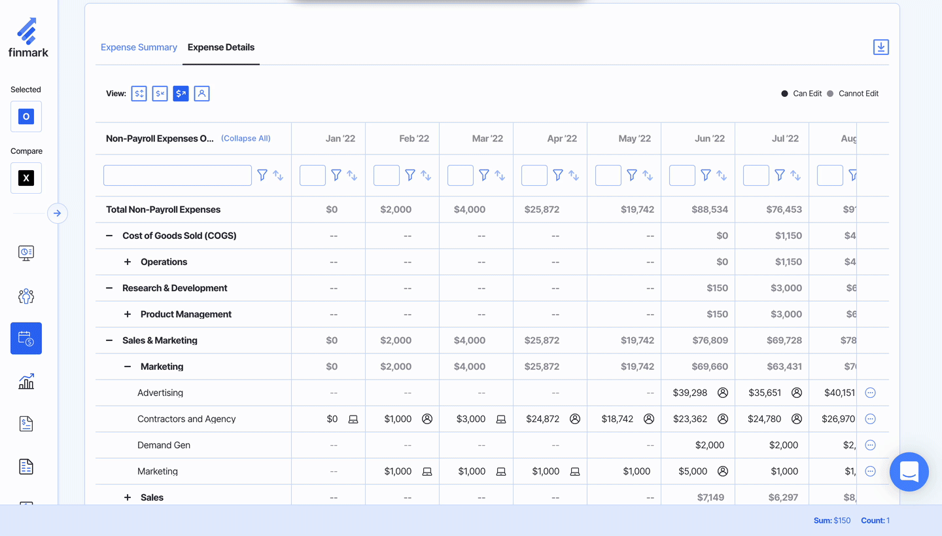Click the Collapse All link
The height and width of the screenshot is (536, 942).
[245, 139]
